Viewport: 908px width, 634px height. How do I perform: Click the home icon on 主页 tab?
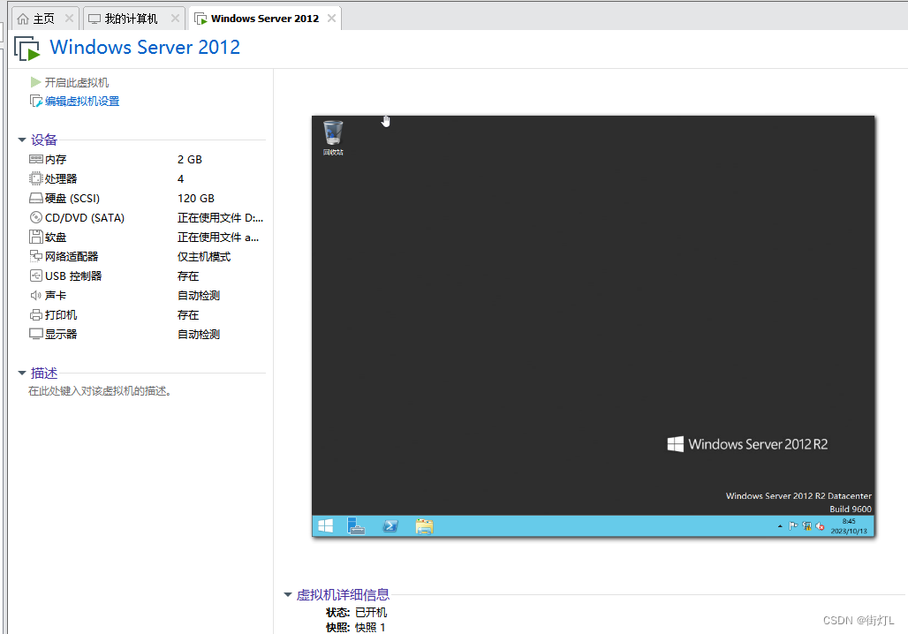(23, 19)
